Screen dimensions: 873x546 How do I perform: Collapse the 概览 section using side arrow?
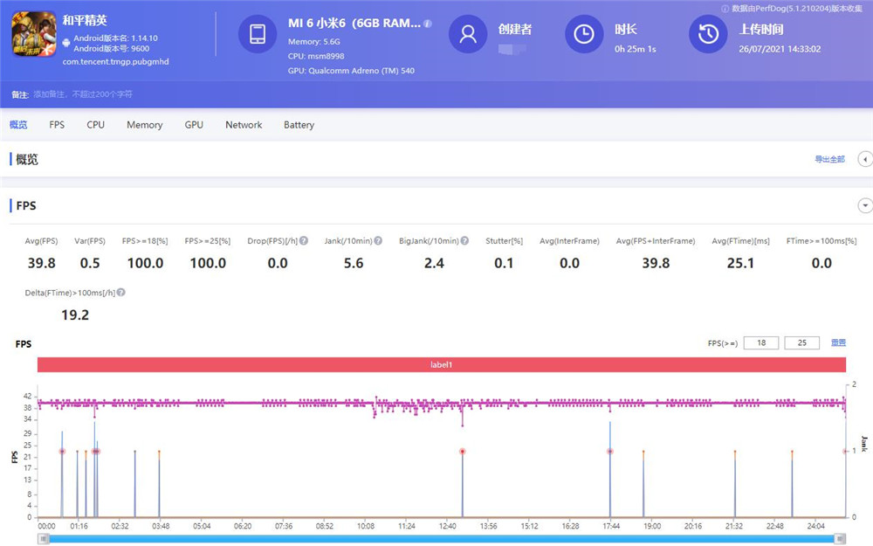865,159
